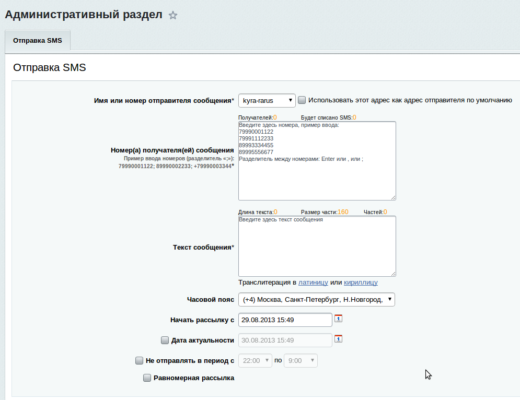520x400 pixels.
Task: Click the favorite star next to page title
Action: click(x=173, y=16)
